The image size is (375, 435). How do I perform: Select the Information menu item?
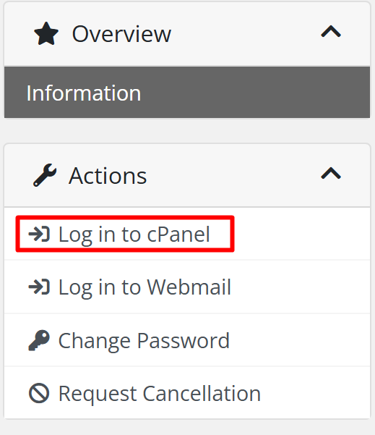click(187, 93)
